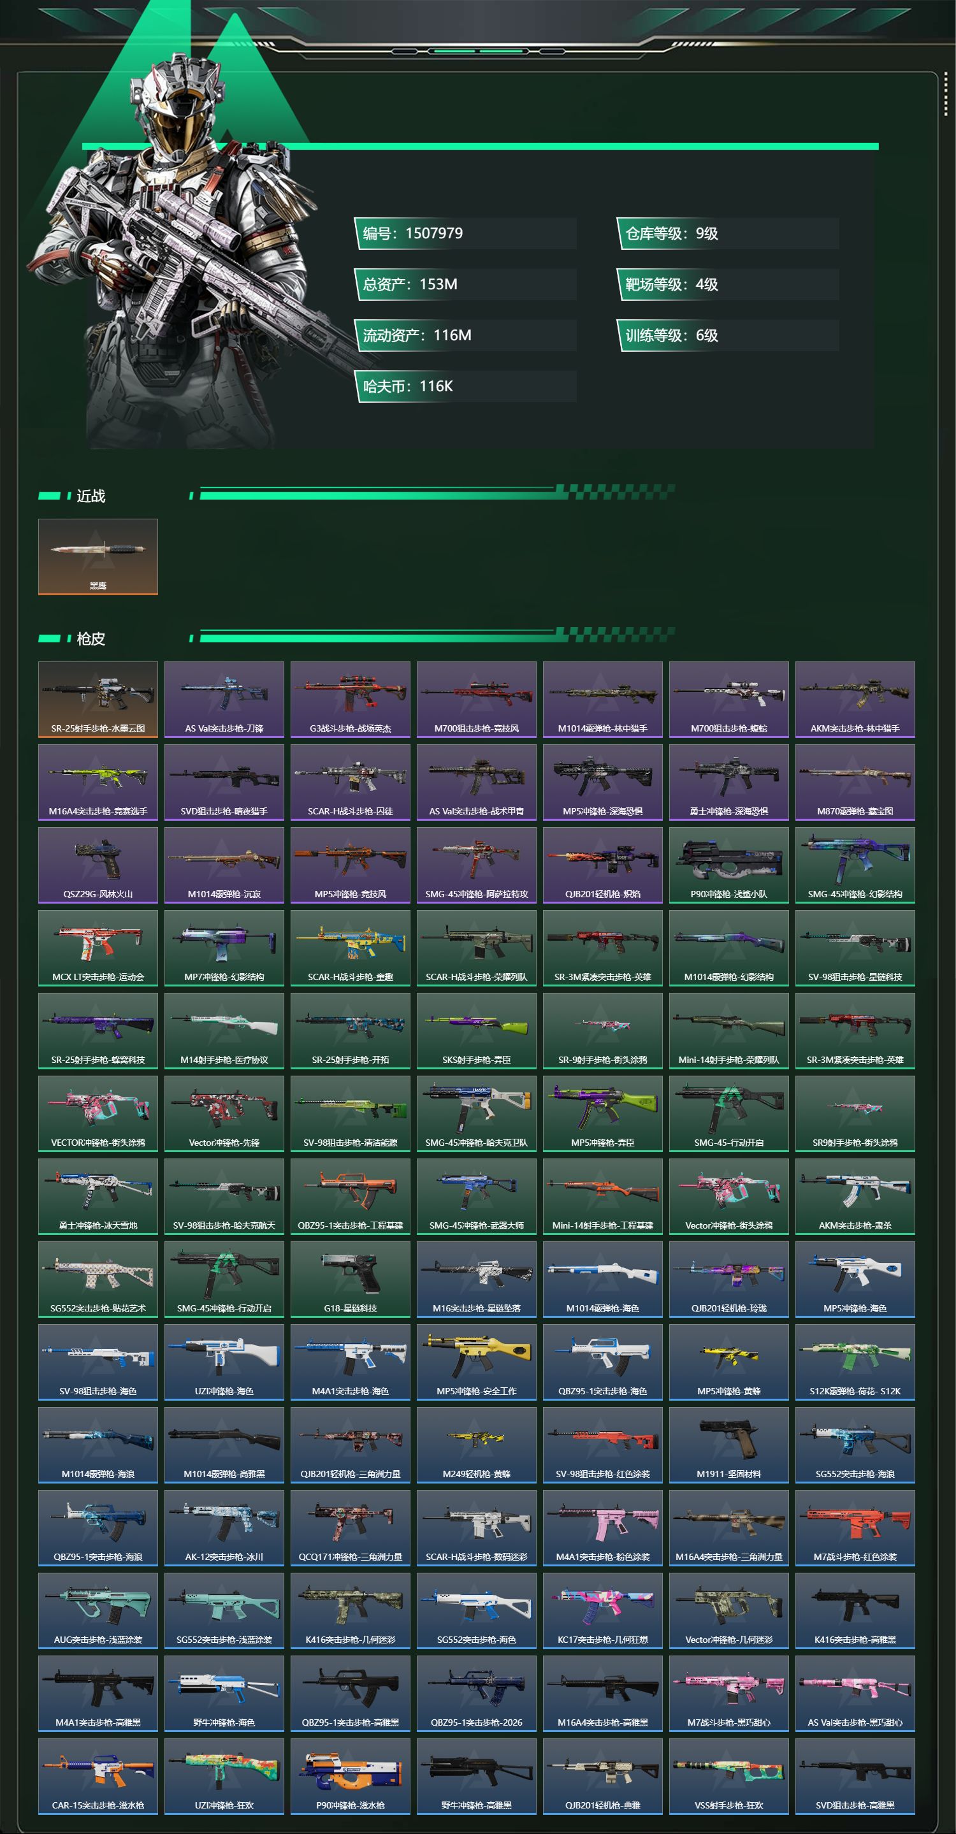Select the M7战斗步枪-红色涂装 skin card

pyautogui.click(x=855, y=1528)
